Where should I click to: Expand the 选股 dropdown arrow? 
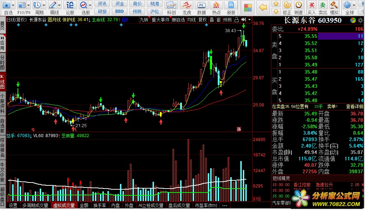click(90, 5)
